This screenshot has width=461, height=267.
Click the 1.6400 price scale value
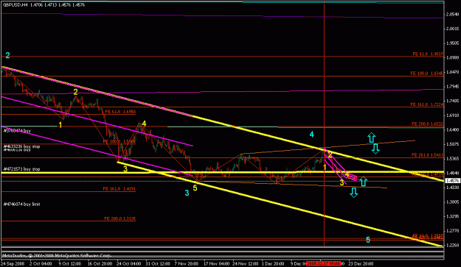453,129
